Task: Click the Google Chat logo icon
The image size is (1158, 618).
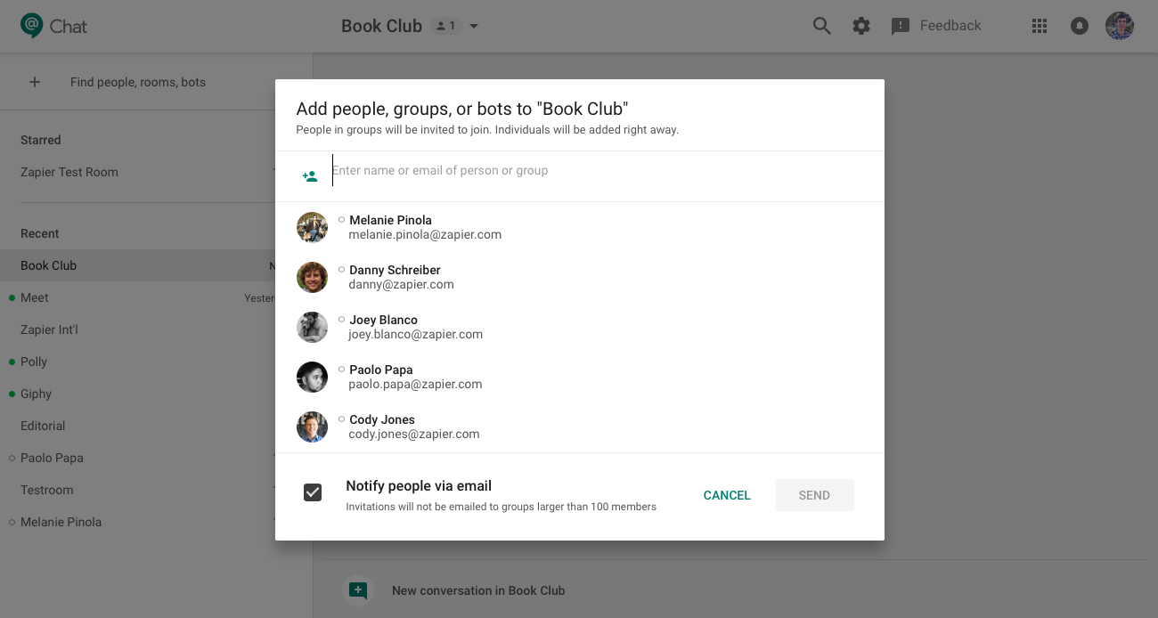Action: (x=32, y=26)
